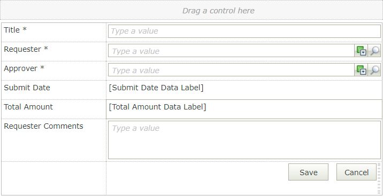Open the Requester picker dropdown icon
383x196 pixels.
click(x=361, y=51)
